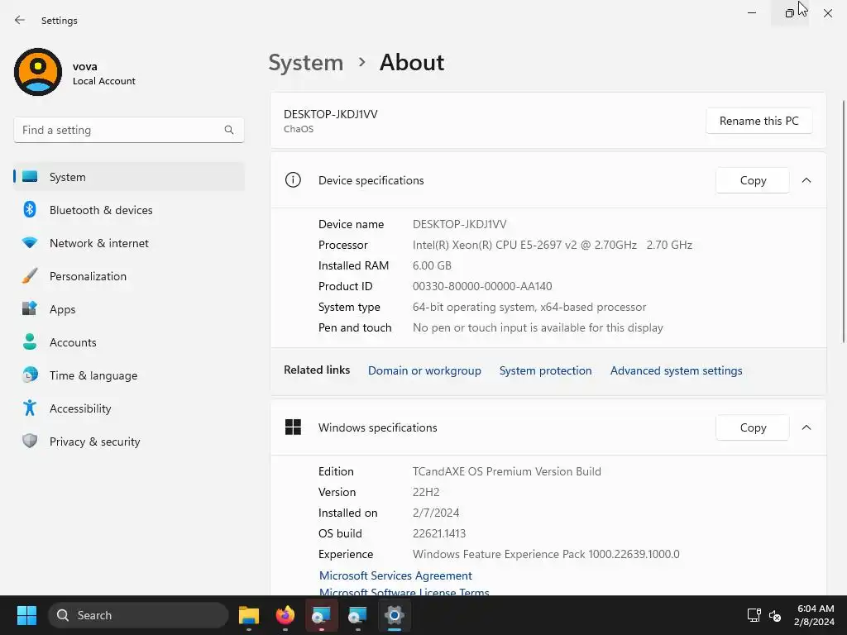Select Apps in sidebar

[63, 309]
